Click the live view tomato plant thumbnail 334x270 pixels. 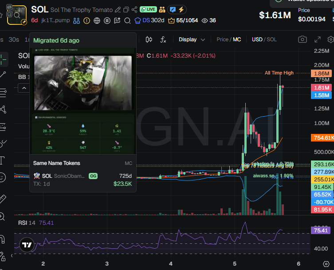(83, 83)
